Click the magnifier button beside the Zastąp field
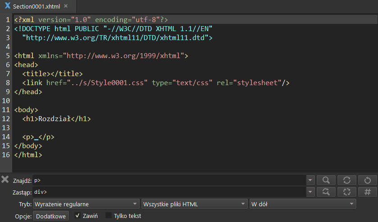Image resolution: width=378 pixels, height=222 pixels. click(x=325, y=192)
